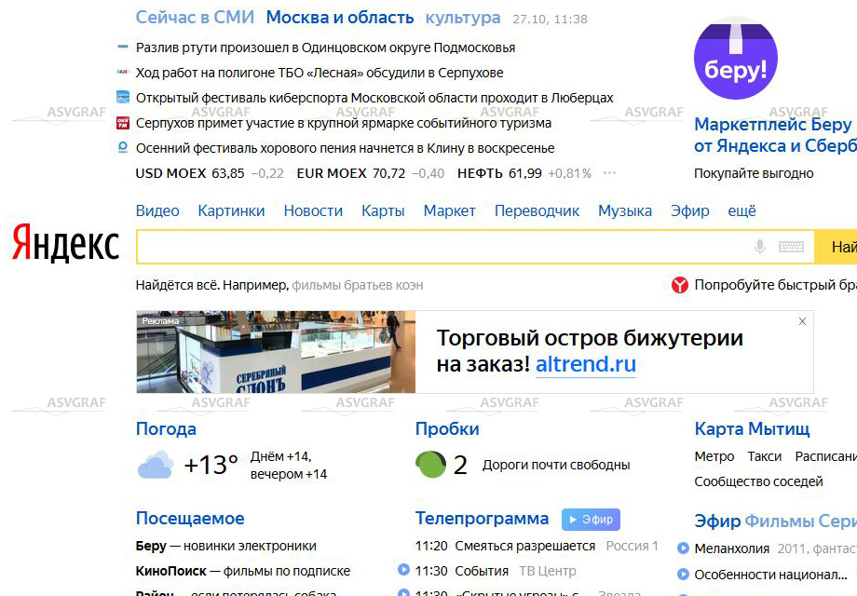Open the Погода section heading

(x=166, y=428)
